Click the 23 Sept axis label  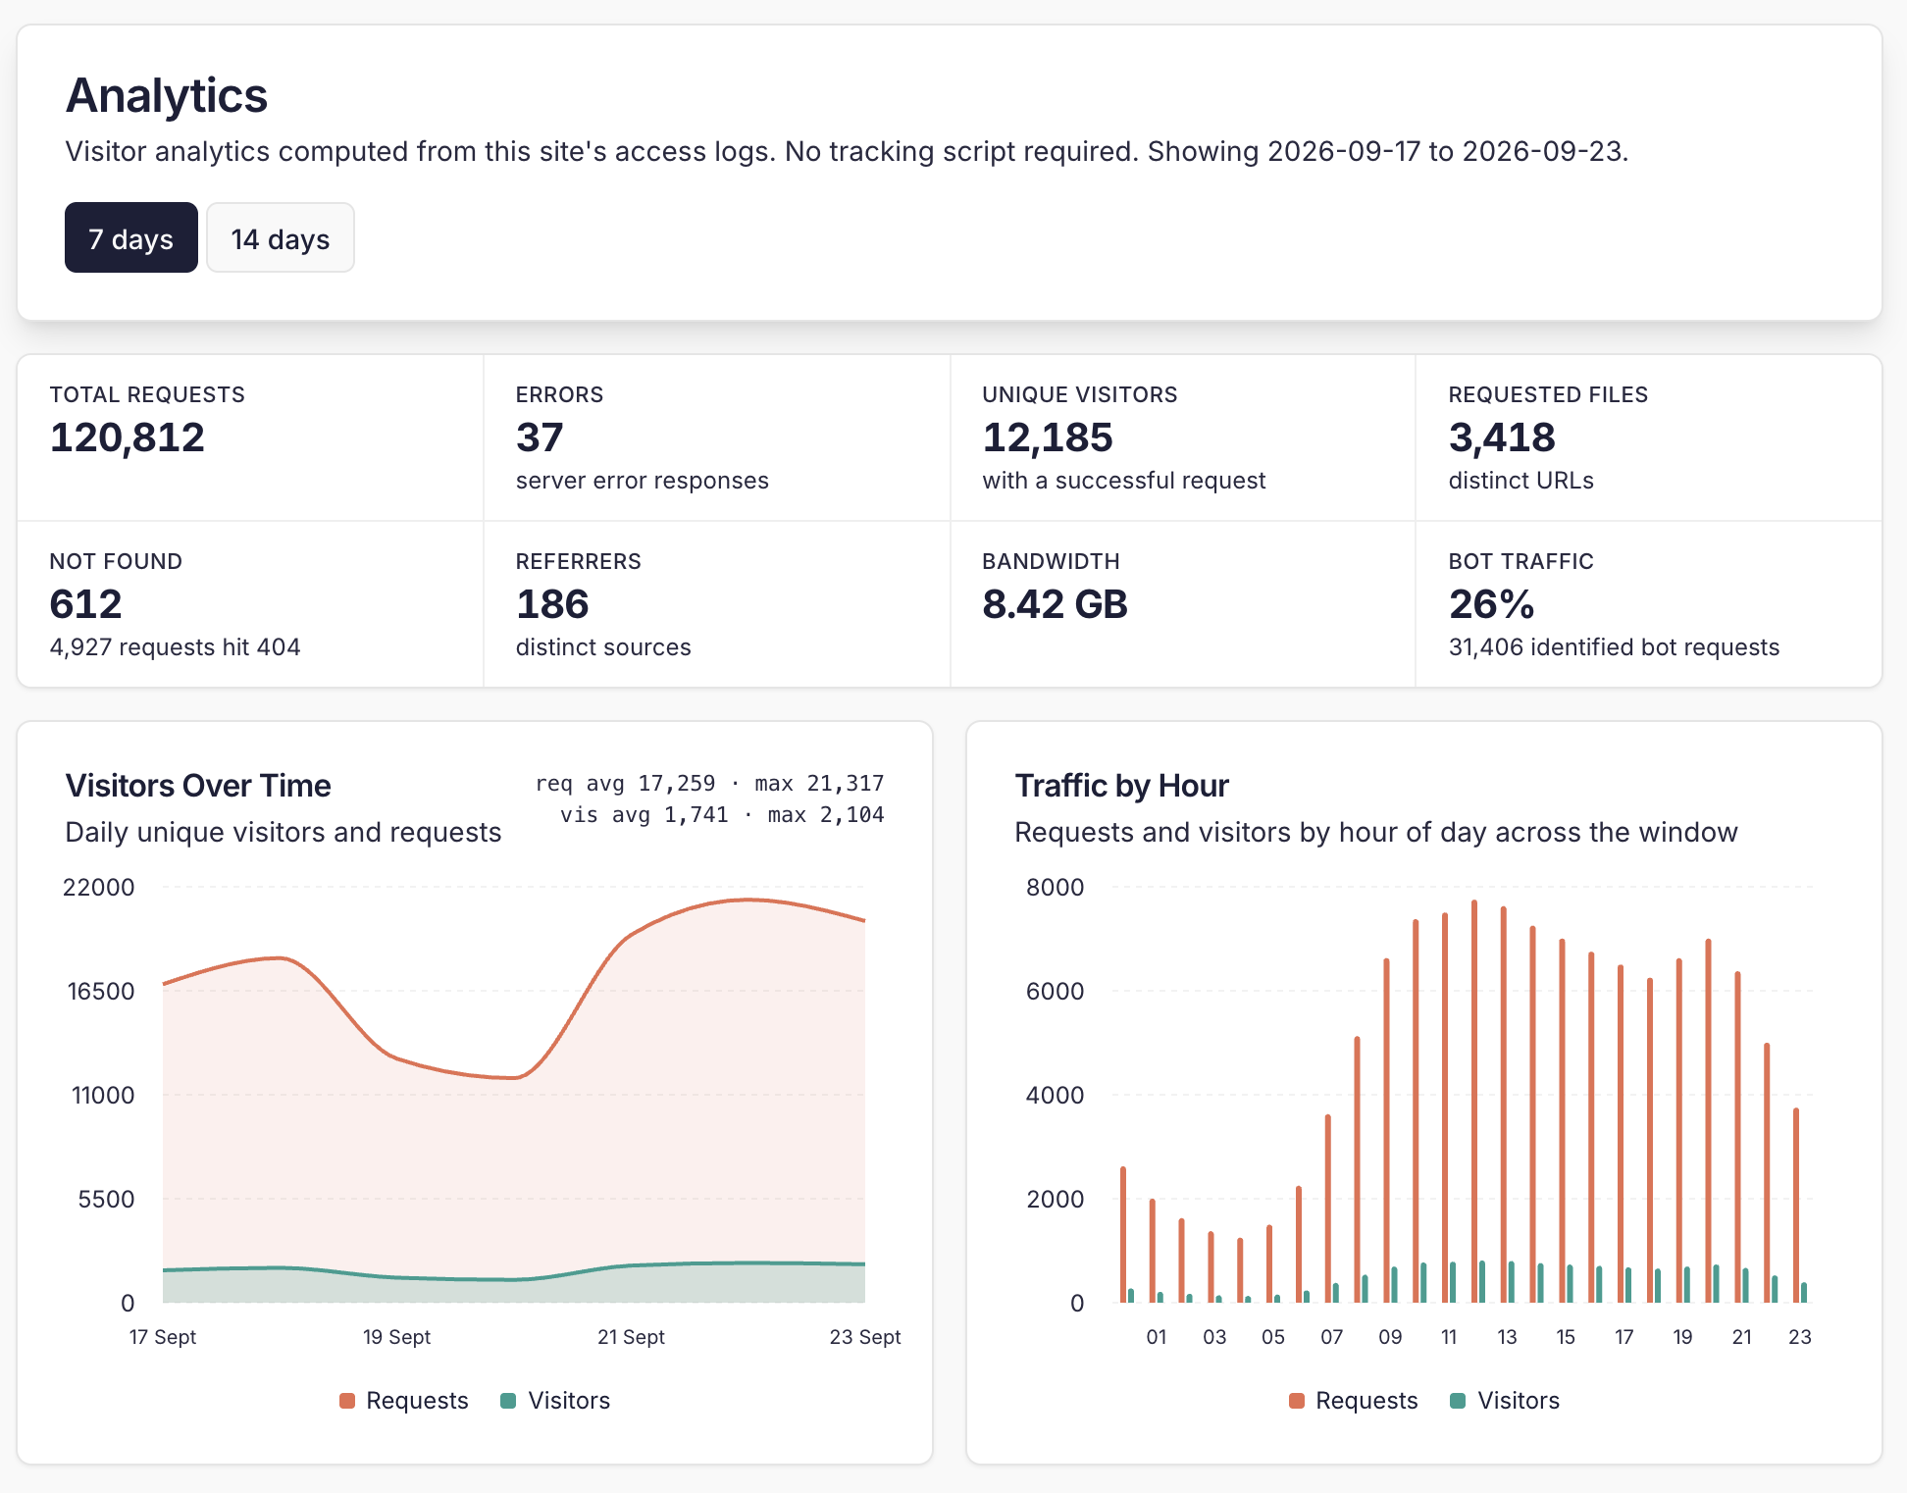[x=865, y=1337]
